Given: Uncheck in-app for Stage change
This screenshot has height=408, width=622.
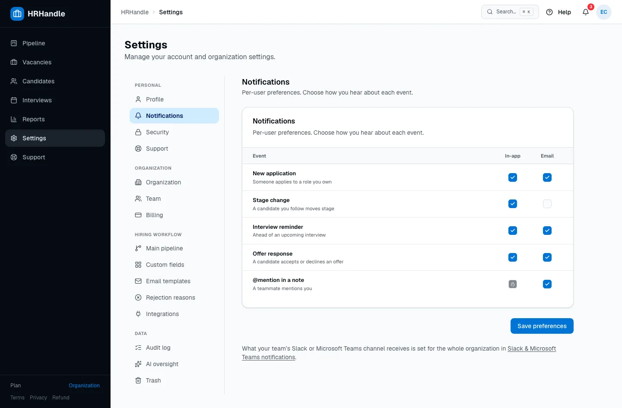Looking at the screenshot, I should coord(513,204).
